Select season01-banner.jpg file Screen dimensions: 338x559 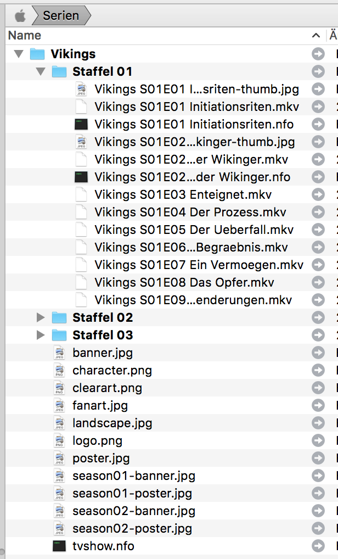click(x=133, y=476)
